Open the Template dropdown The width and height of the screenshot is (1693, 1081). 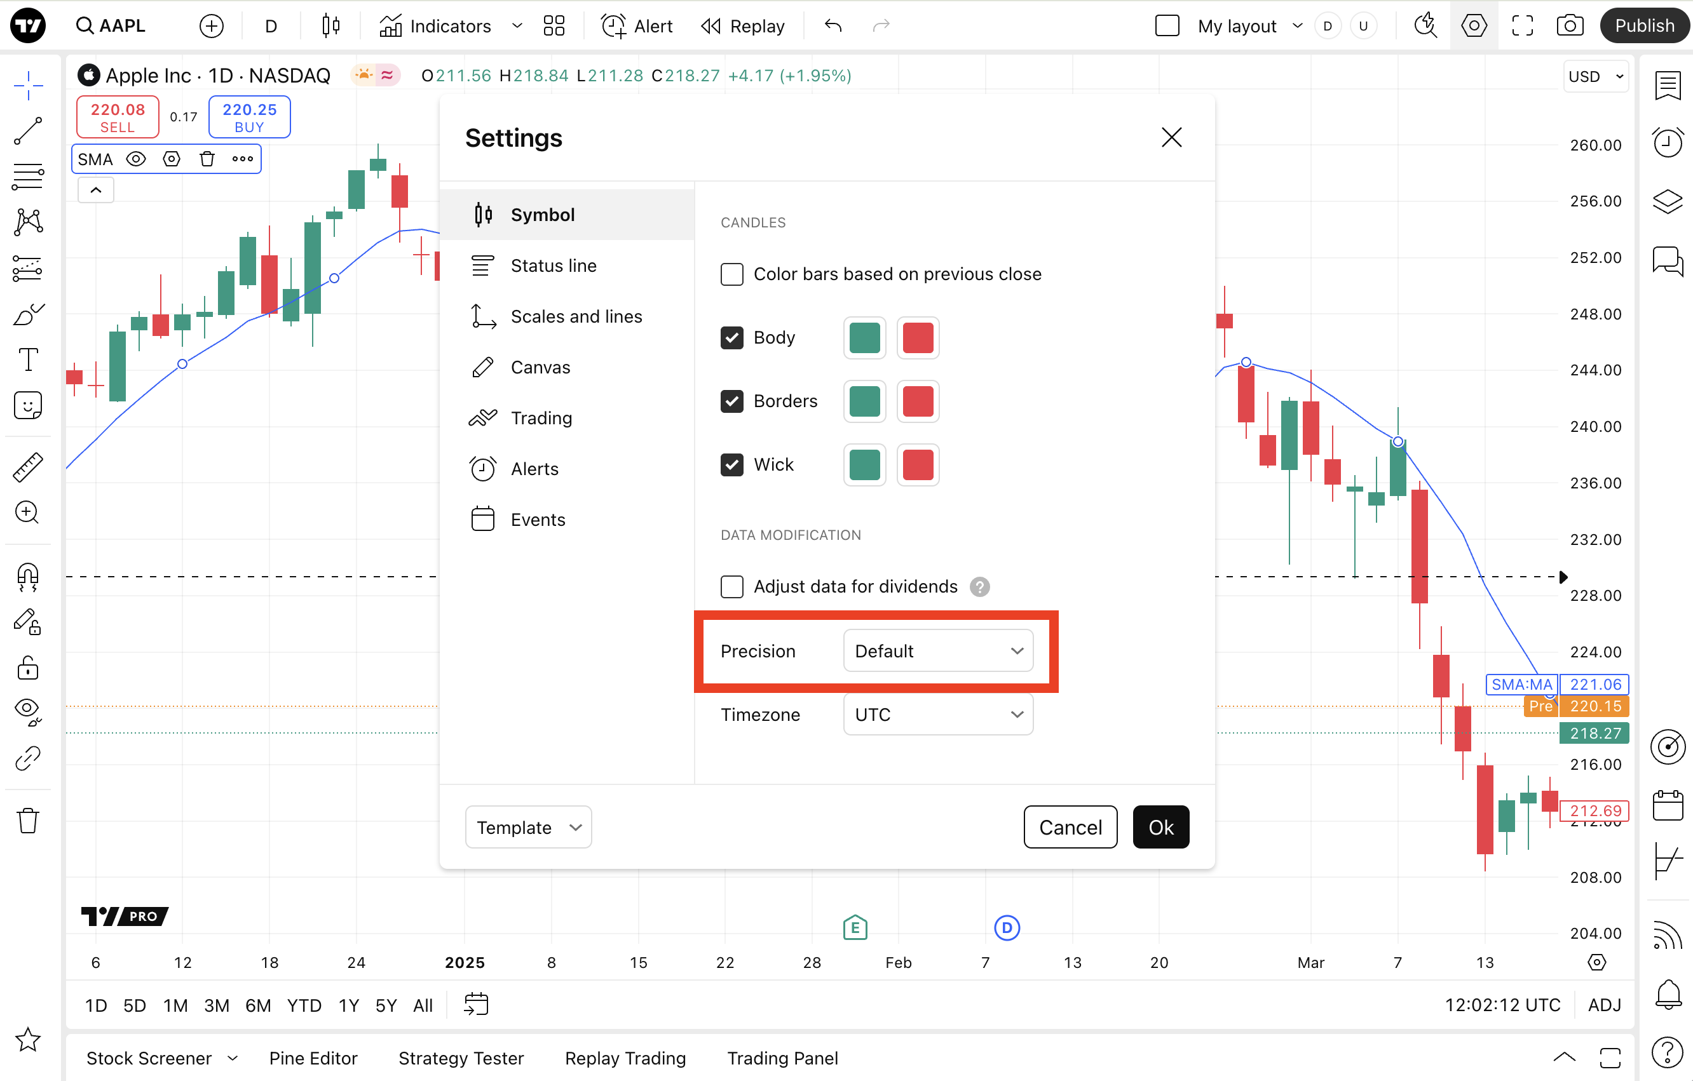pos(528,828)
